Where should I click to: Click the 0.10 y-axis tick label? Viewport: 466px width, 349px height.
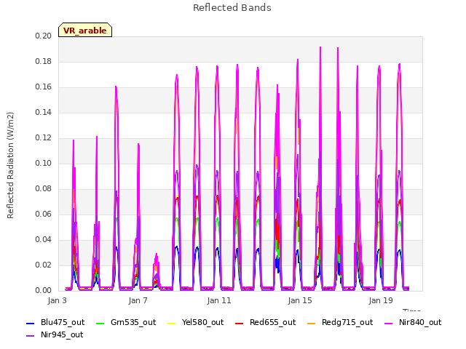tap(44, 163)
